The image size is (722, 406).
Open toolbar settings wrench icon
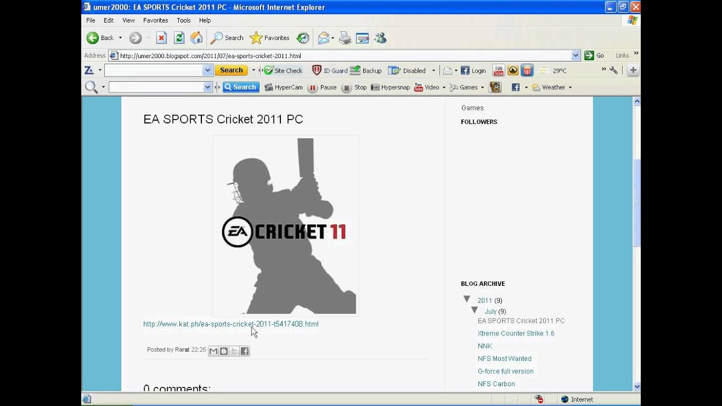614,70
